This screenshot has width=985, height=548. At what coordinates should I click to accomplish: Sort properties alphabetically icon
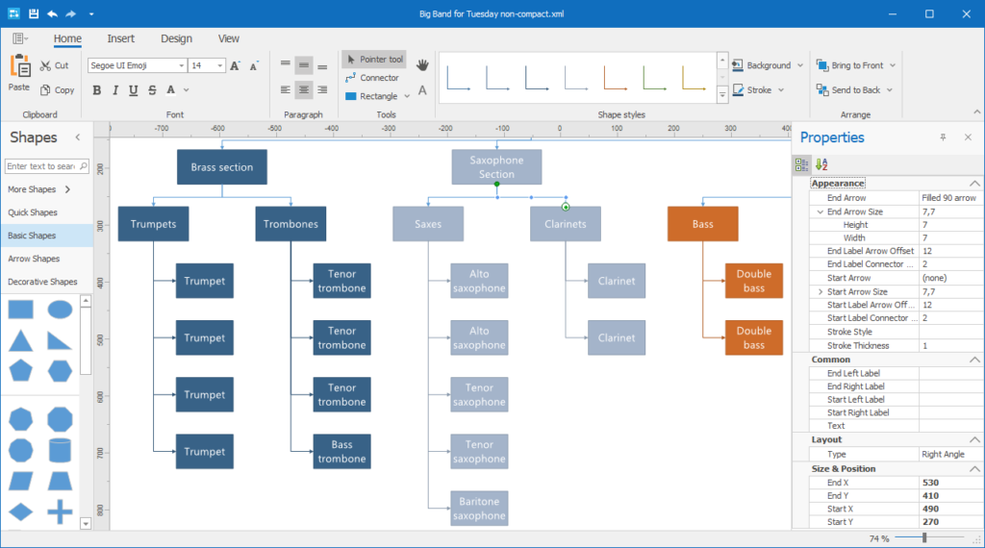[x=821, y=164]
